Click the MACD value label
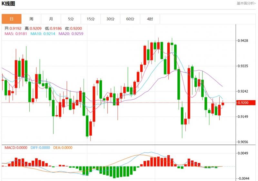Image resolution: width=258 pixels, height=181 pixels. pyautogui.click(x=15, y=148)
